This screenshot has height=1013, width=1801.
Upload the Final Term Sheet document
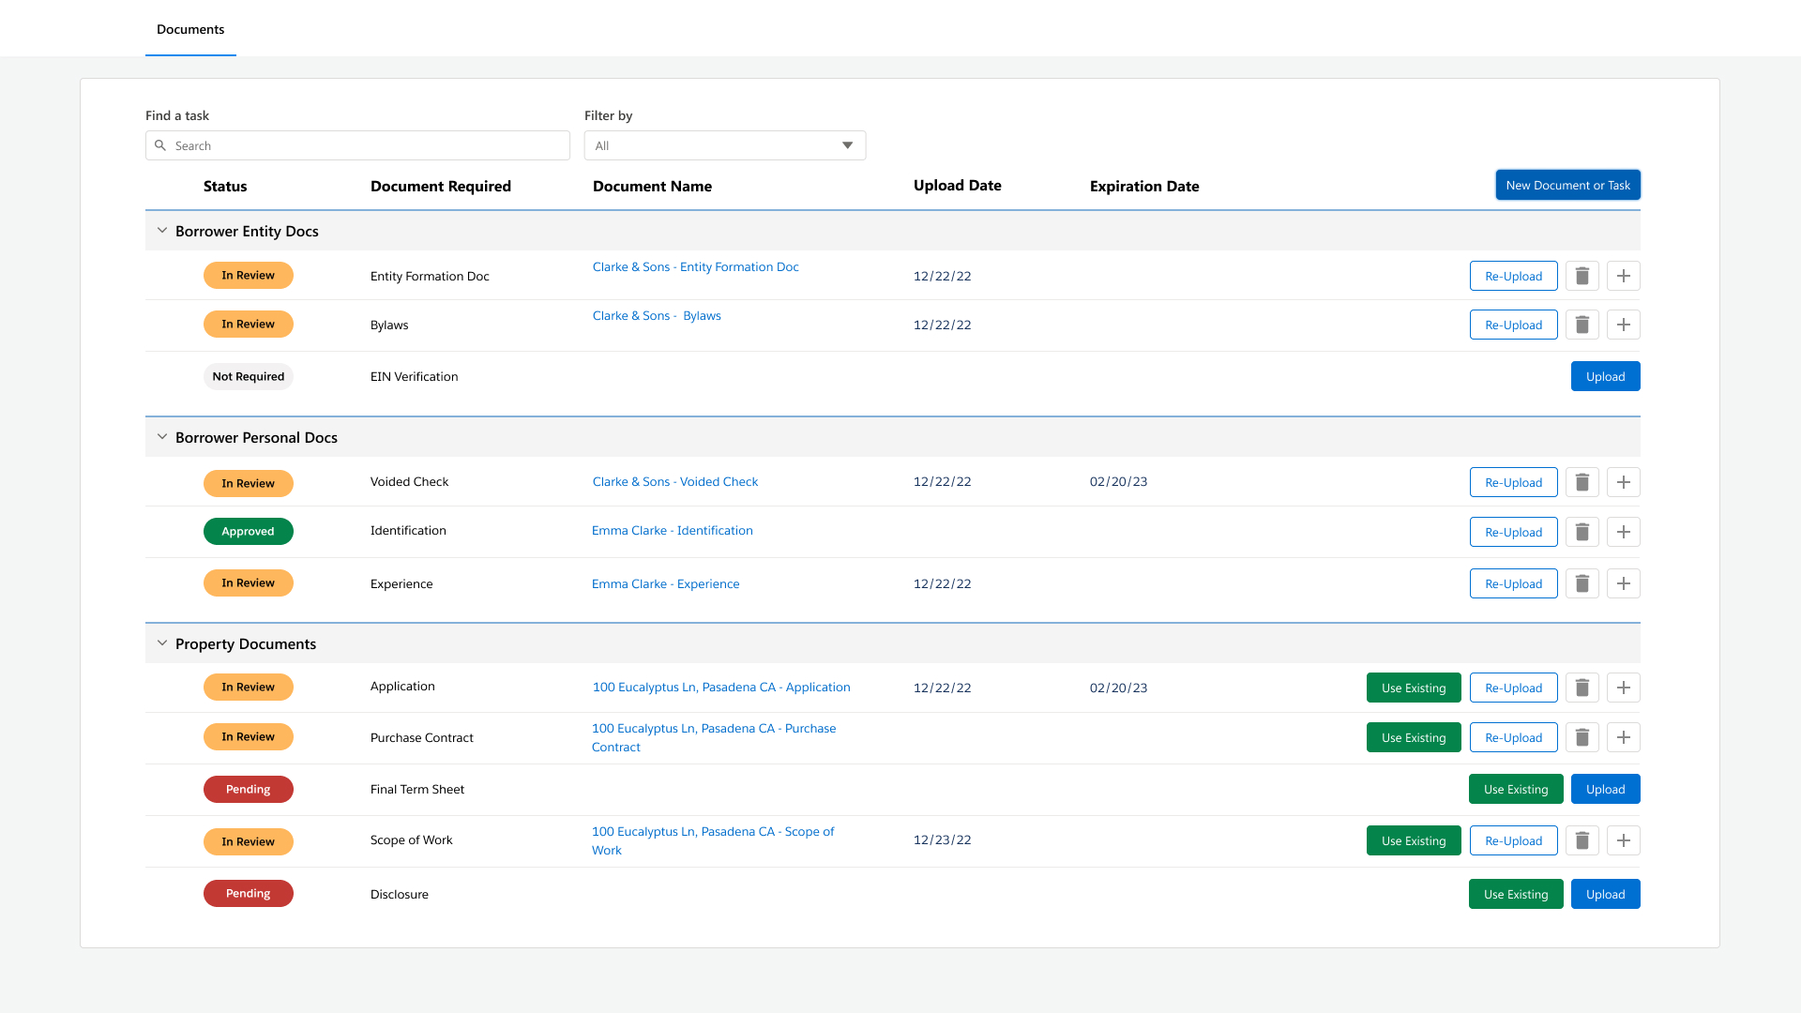pyautogui.click(x=1605, y=789)
